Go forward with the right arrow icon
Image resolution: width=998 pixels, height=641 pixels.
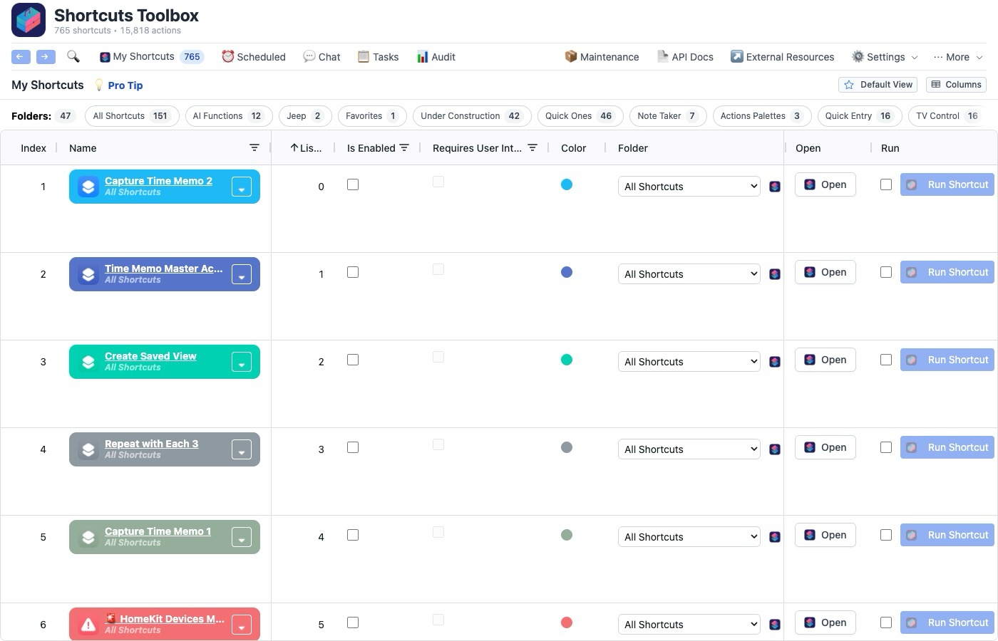46,56
